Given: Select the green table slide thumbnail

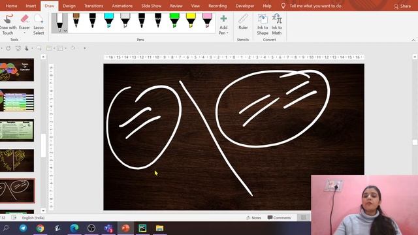Looking at the screenshot, I should [x=17, y=130].
